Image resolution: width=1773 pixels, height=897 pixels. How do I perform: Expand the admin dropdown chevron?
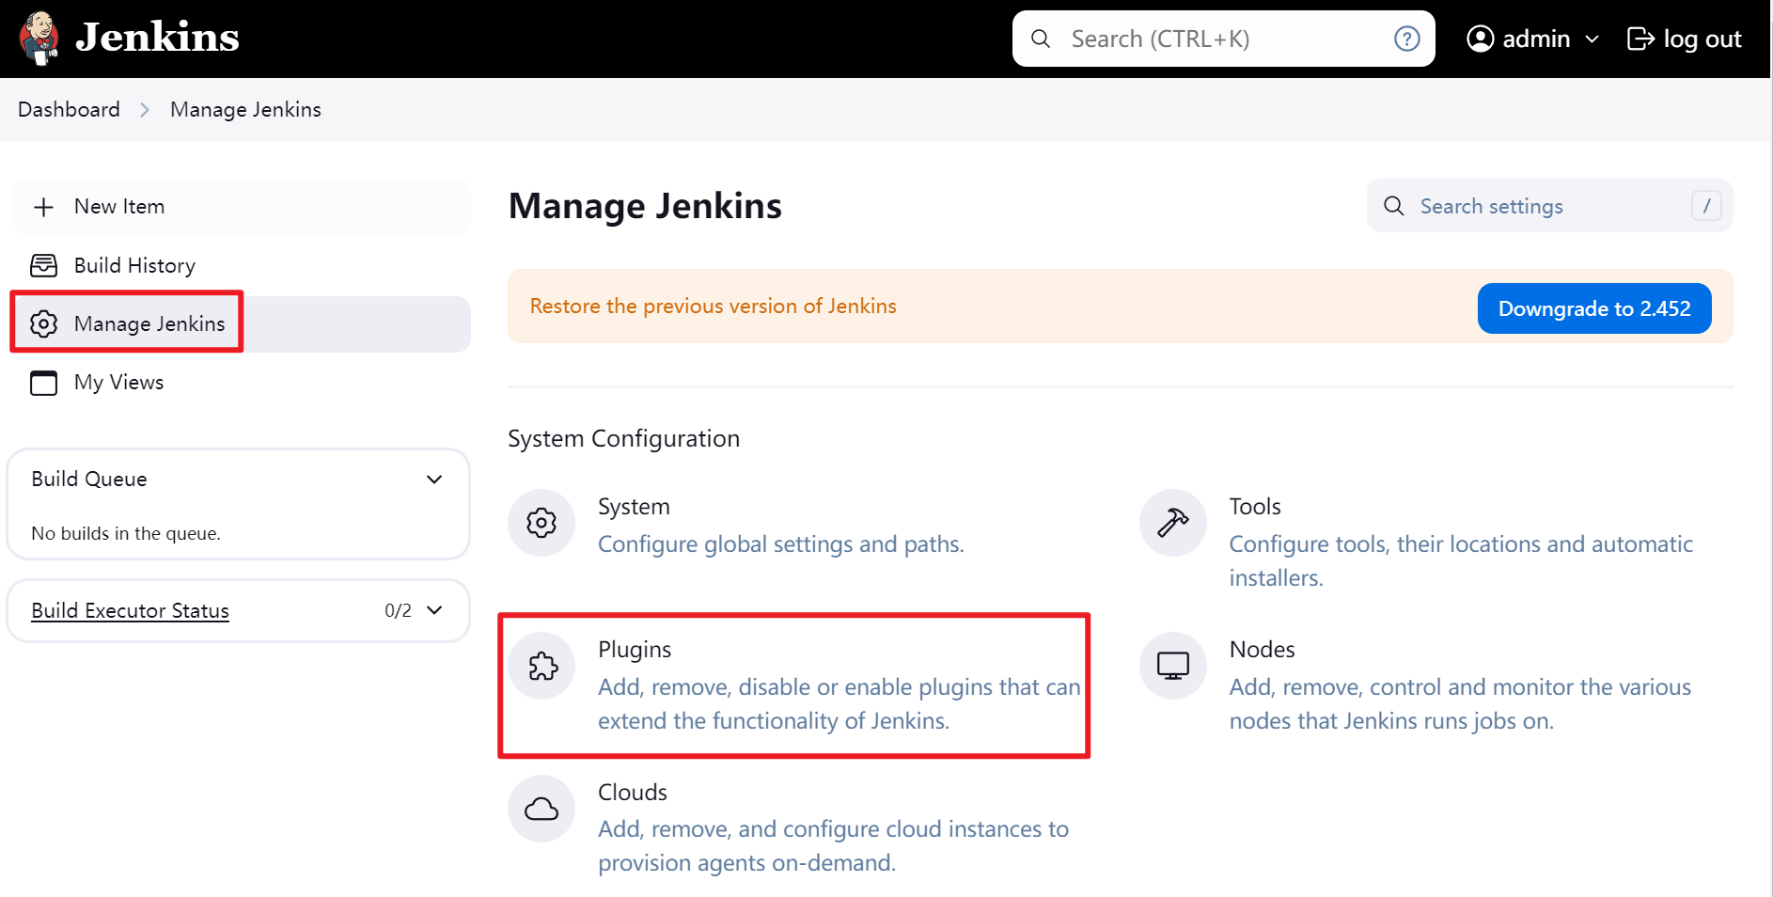click(x=1592, y=39)
